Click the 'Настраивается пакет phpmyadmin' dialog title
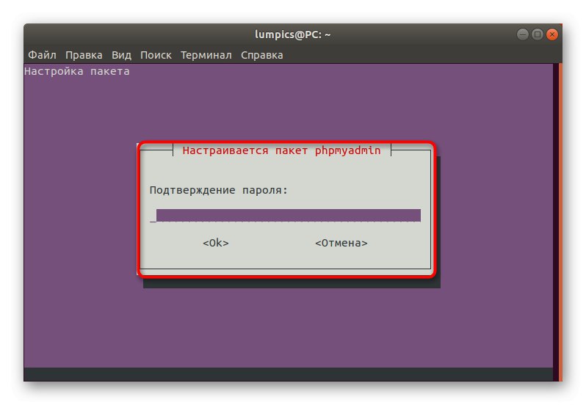Screen dimensions: 586x405 tap(281, 150)
